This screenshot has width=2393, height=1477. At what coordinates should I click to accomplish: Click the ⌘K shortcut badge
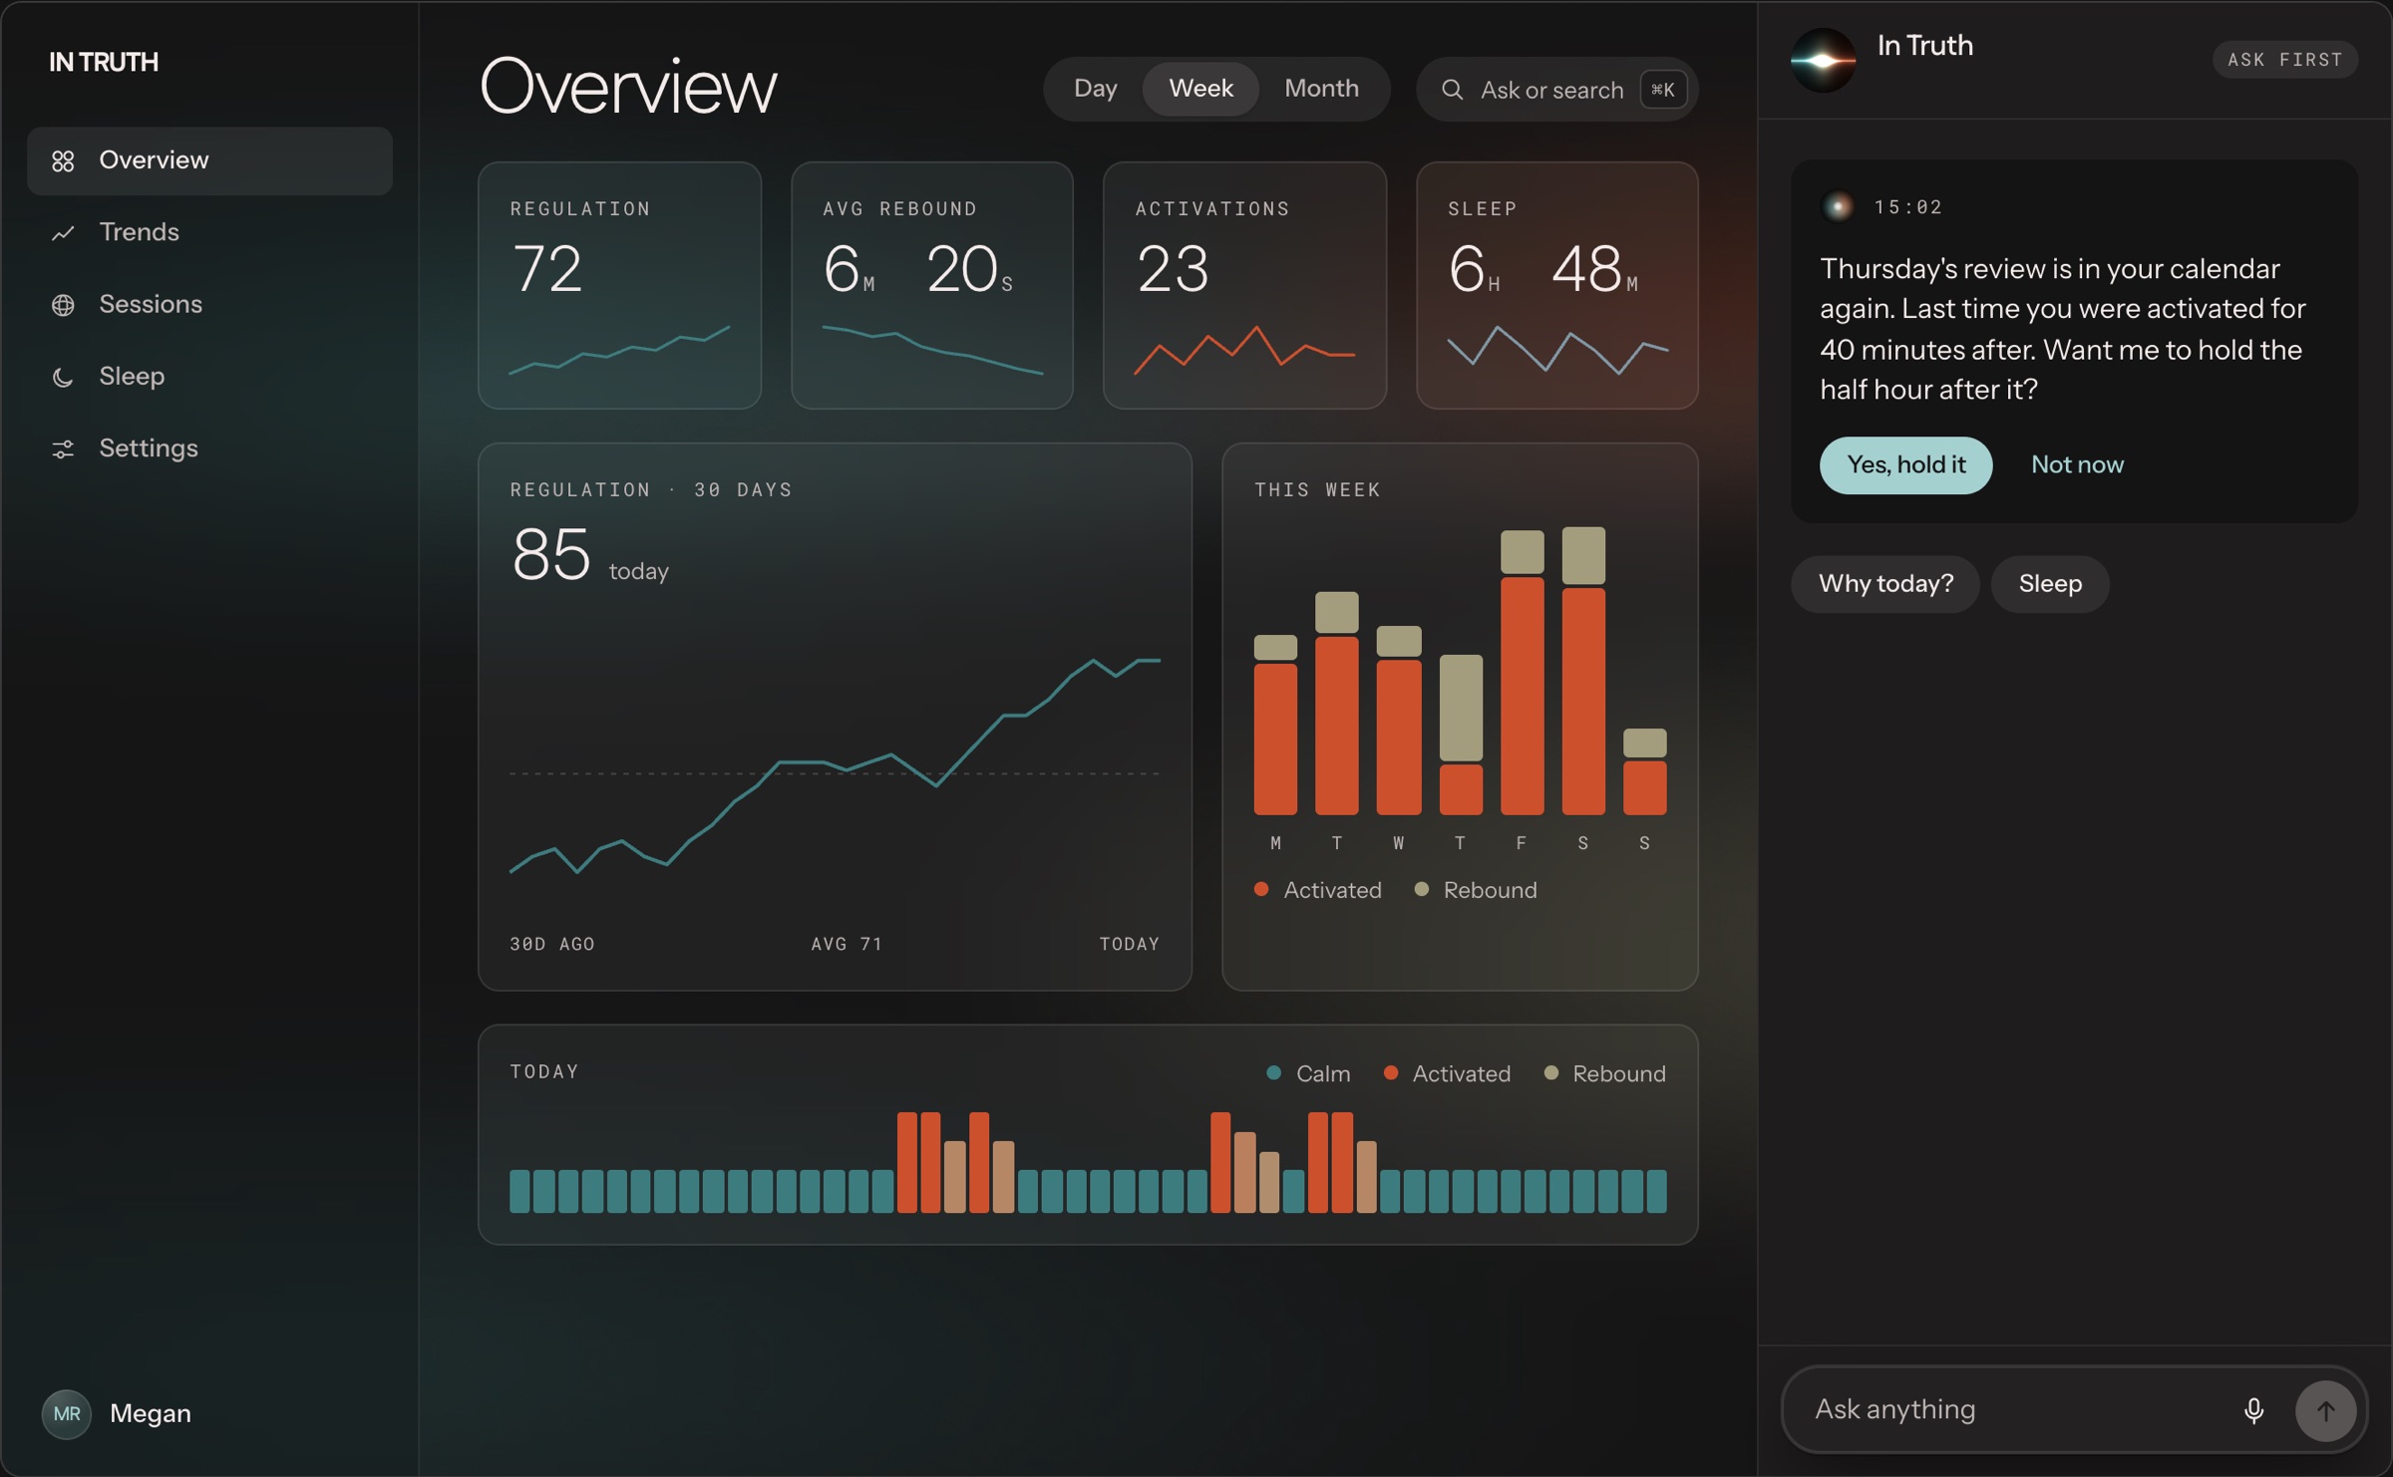(x=1662, y=90)
